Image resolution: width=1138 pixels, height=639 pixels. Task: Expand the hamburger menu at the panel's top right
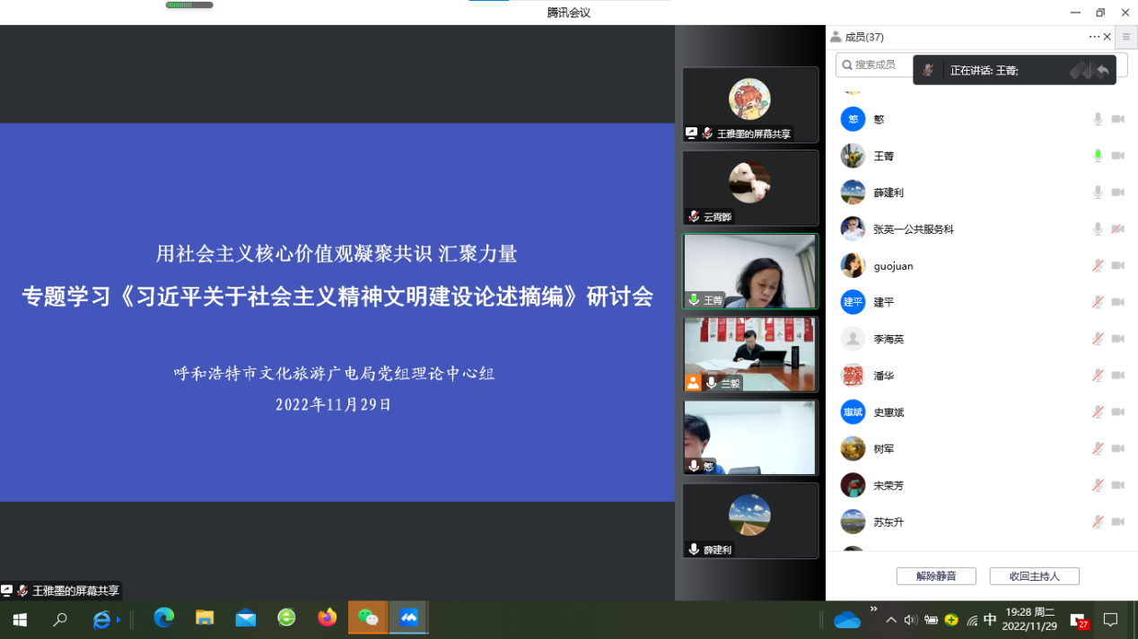[x=1125, y=38]
